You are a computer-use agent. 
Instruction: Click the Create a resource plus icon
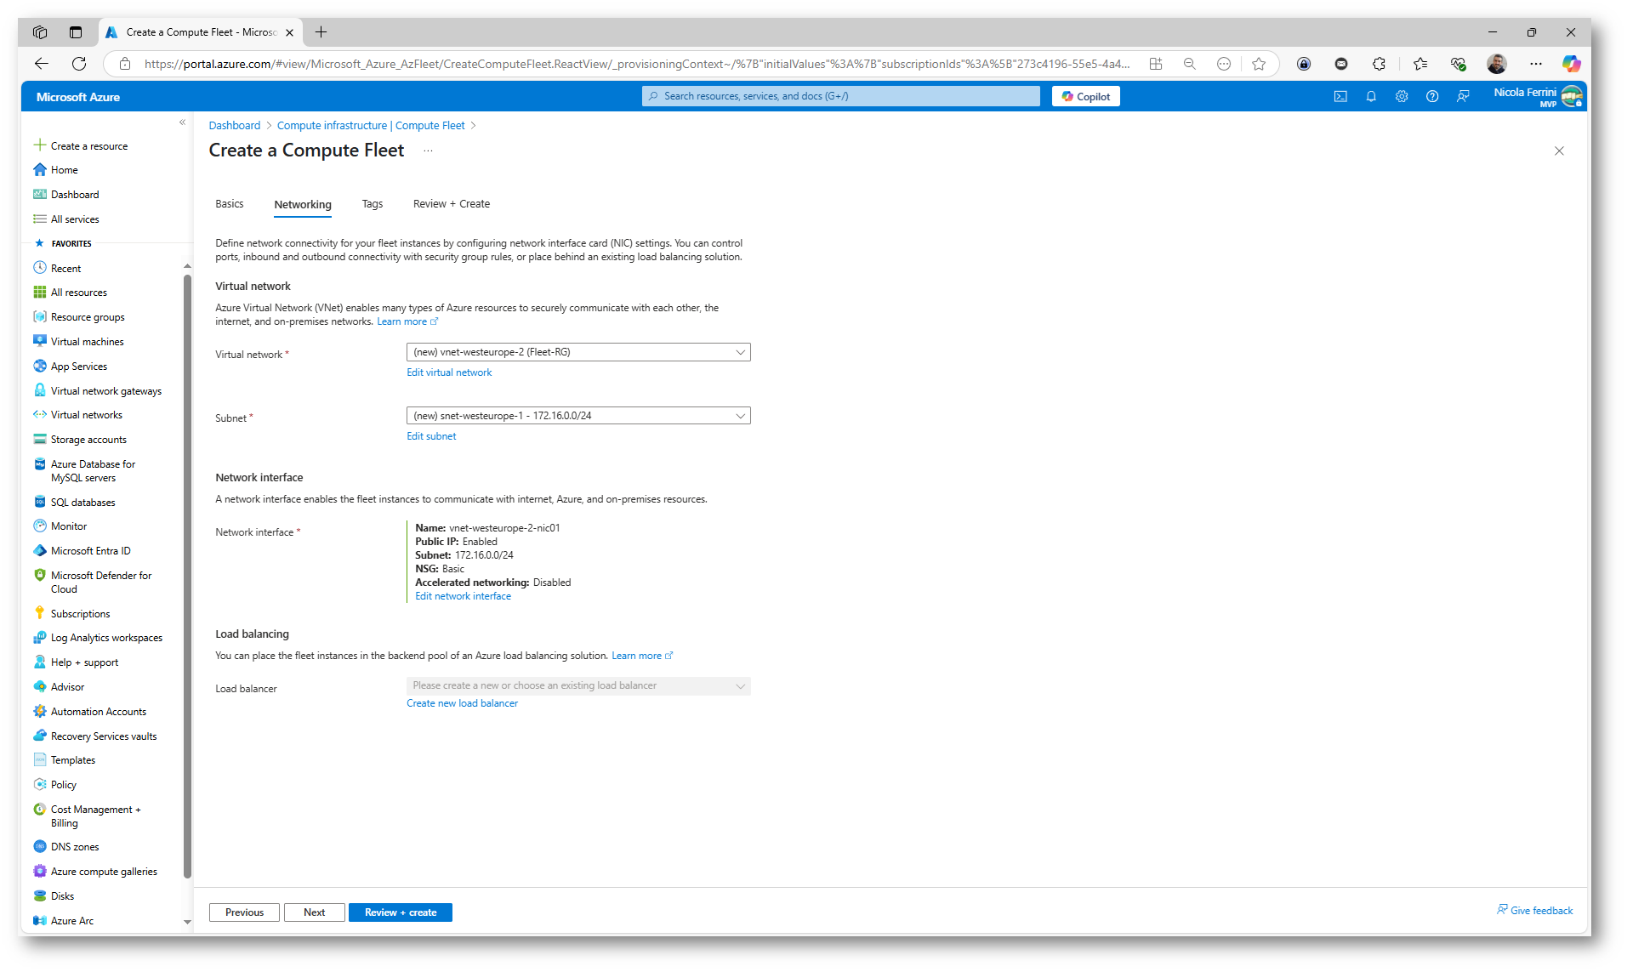tap(40, 145)
